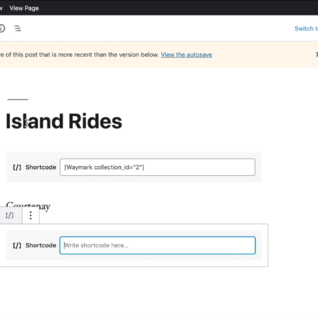Click the Switch to draft link

[306, 29]
